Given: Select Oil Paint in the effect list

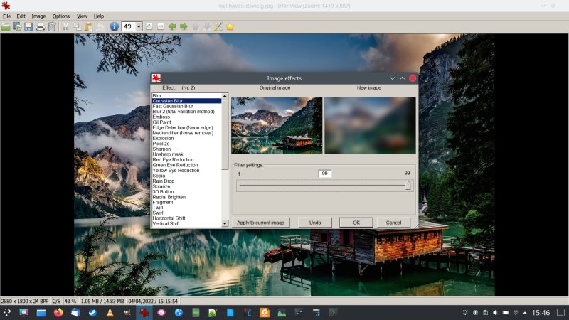Looking at the screenshot, I should [161, 122].
